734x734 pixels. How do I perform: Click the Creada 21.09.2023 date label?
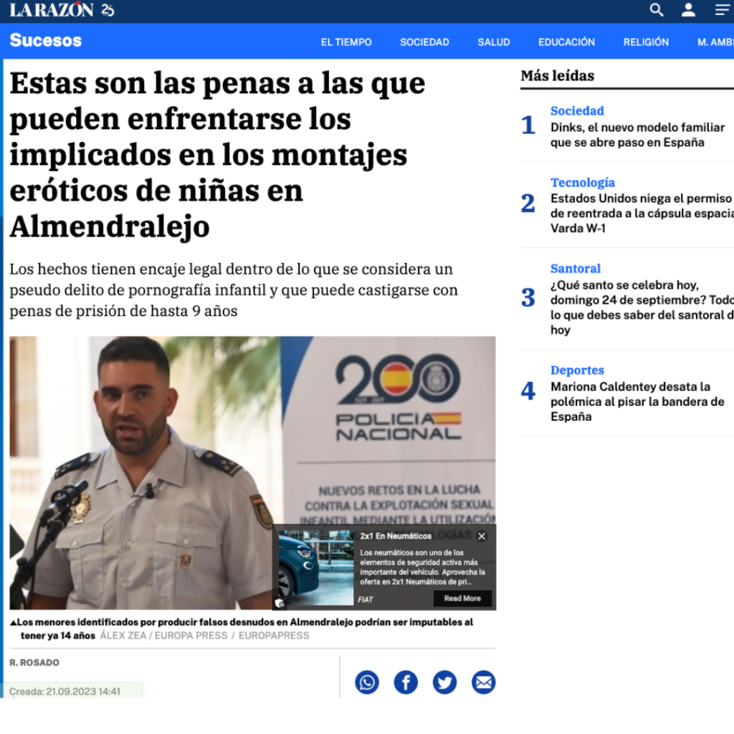[65, 692]
